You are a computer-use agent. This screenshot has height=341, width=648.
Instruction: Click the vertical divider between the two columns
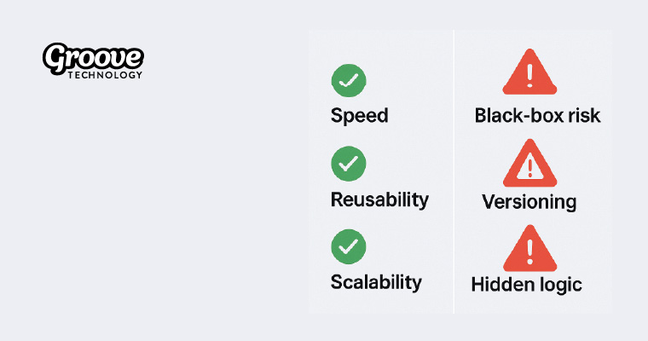click(x=454, y=170)
